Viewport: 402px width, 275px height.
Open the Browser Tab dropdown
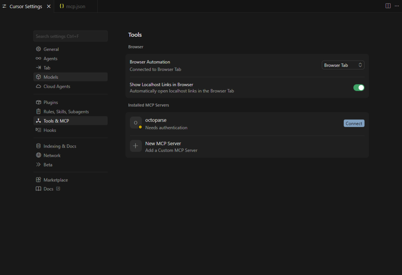[x=343, y=65]
